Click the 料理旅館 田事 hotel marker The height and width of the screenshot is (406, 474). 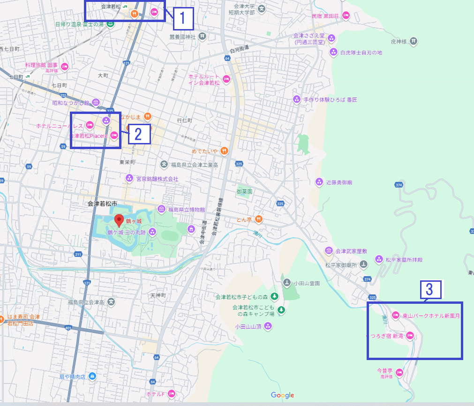[64, 67]
